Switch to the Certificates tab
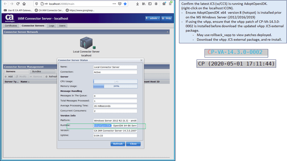 11,26
